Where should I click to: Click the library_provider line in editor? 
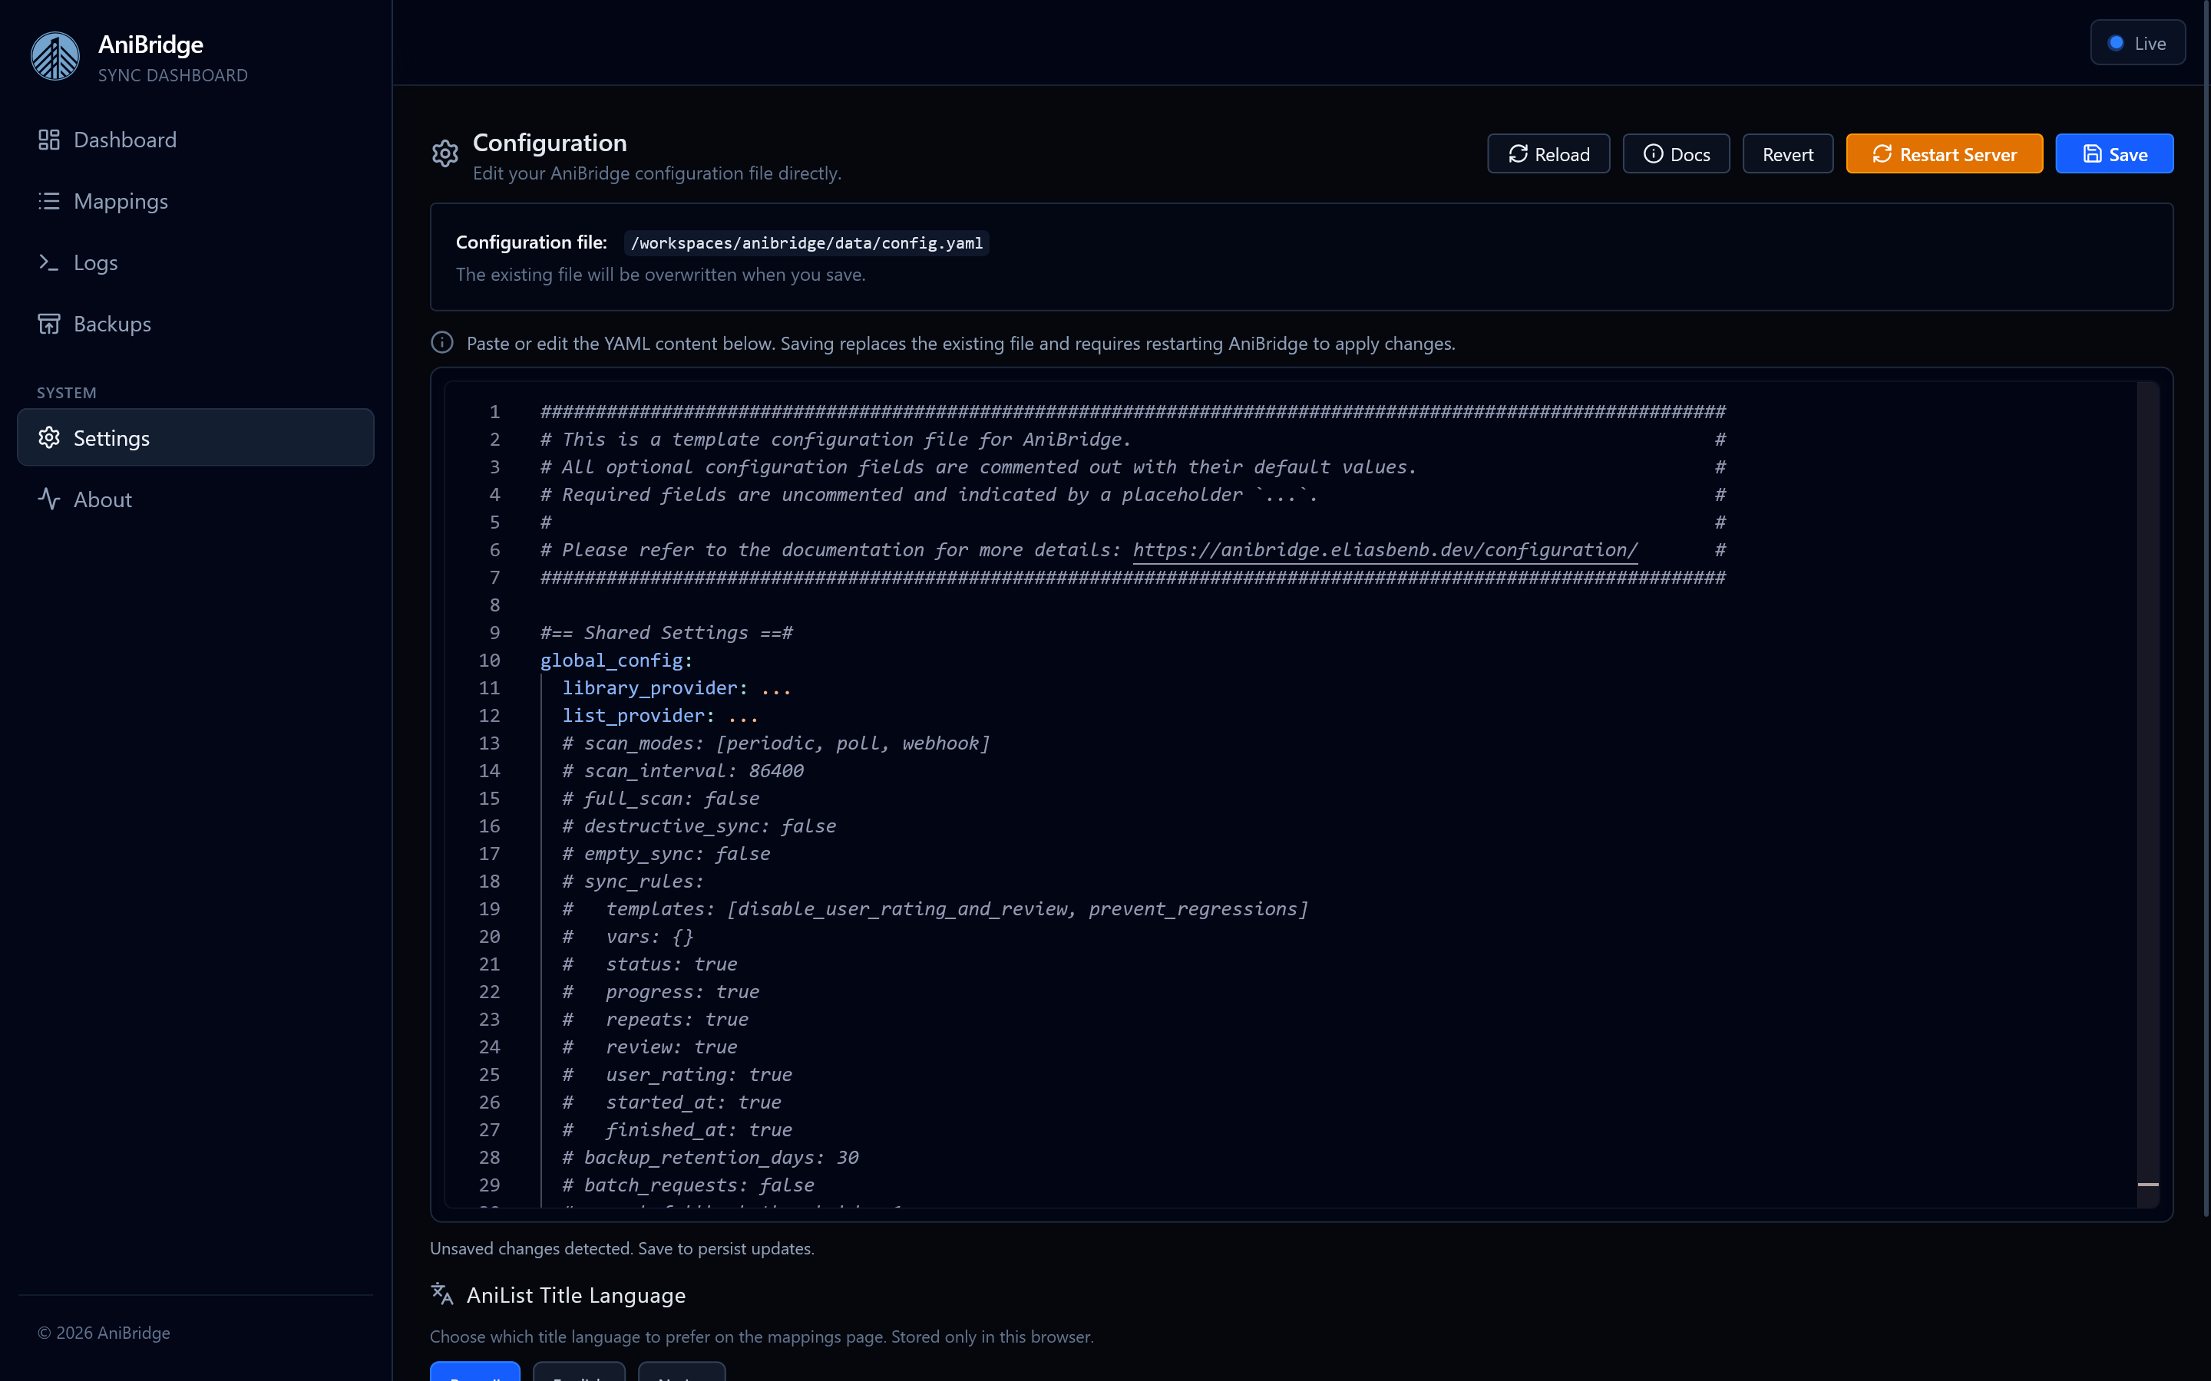pos(676,687)
